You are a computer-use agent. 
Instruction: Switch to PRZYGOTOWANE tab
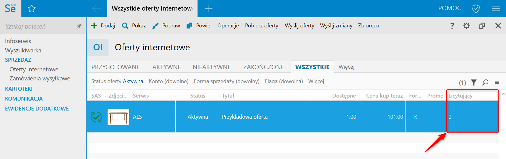(x=116, y=67)
